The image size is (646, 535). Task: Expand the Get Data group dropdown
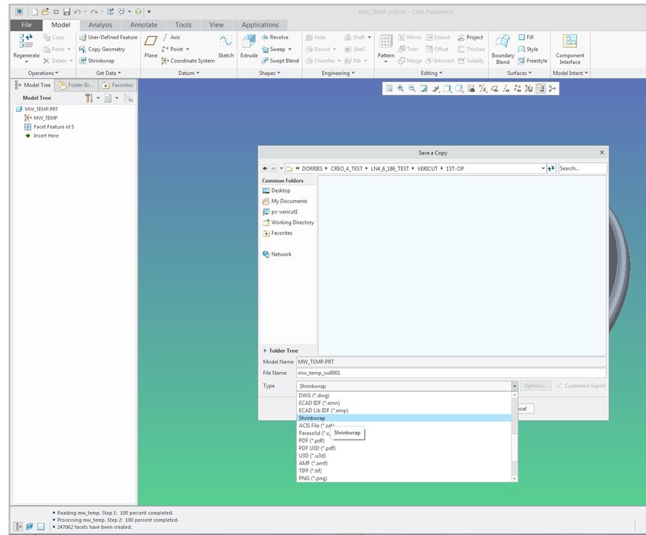pyautogui.click(x=109, y=73)
